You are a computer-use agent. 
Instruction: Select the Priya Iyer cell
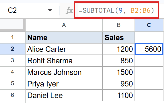(64, 84)
